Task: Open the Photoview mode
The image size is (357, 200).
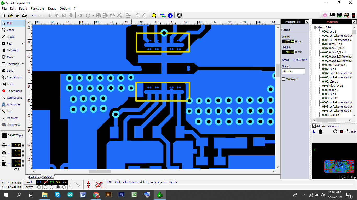Action: click(13, 125)
